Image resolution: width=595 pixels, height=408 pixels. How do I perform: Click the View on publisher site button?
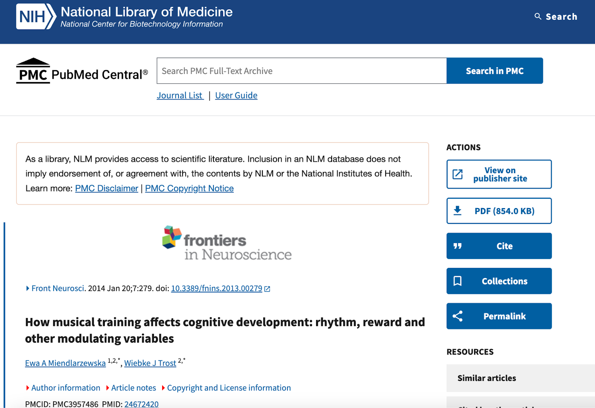[499, 174]
